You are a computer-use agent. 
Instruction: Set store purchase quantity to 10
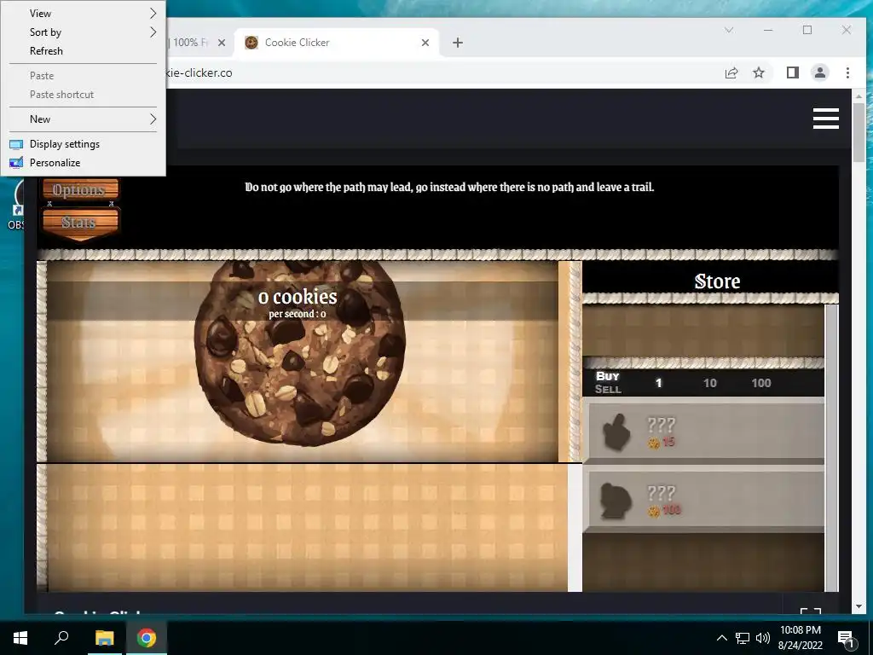[x=710, y=383]
